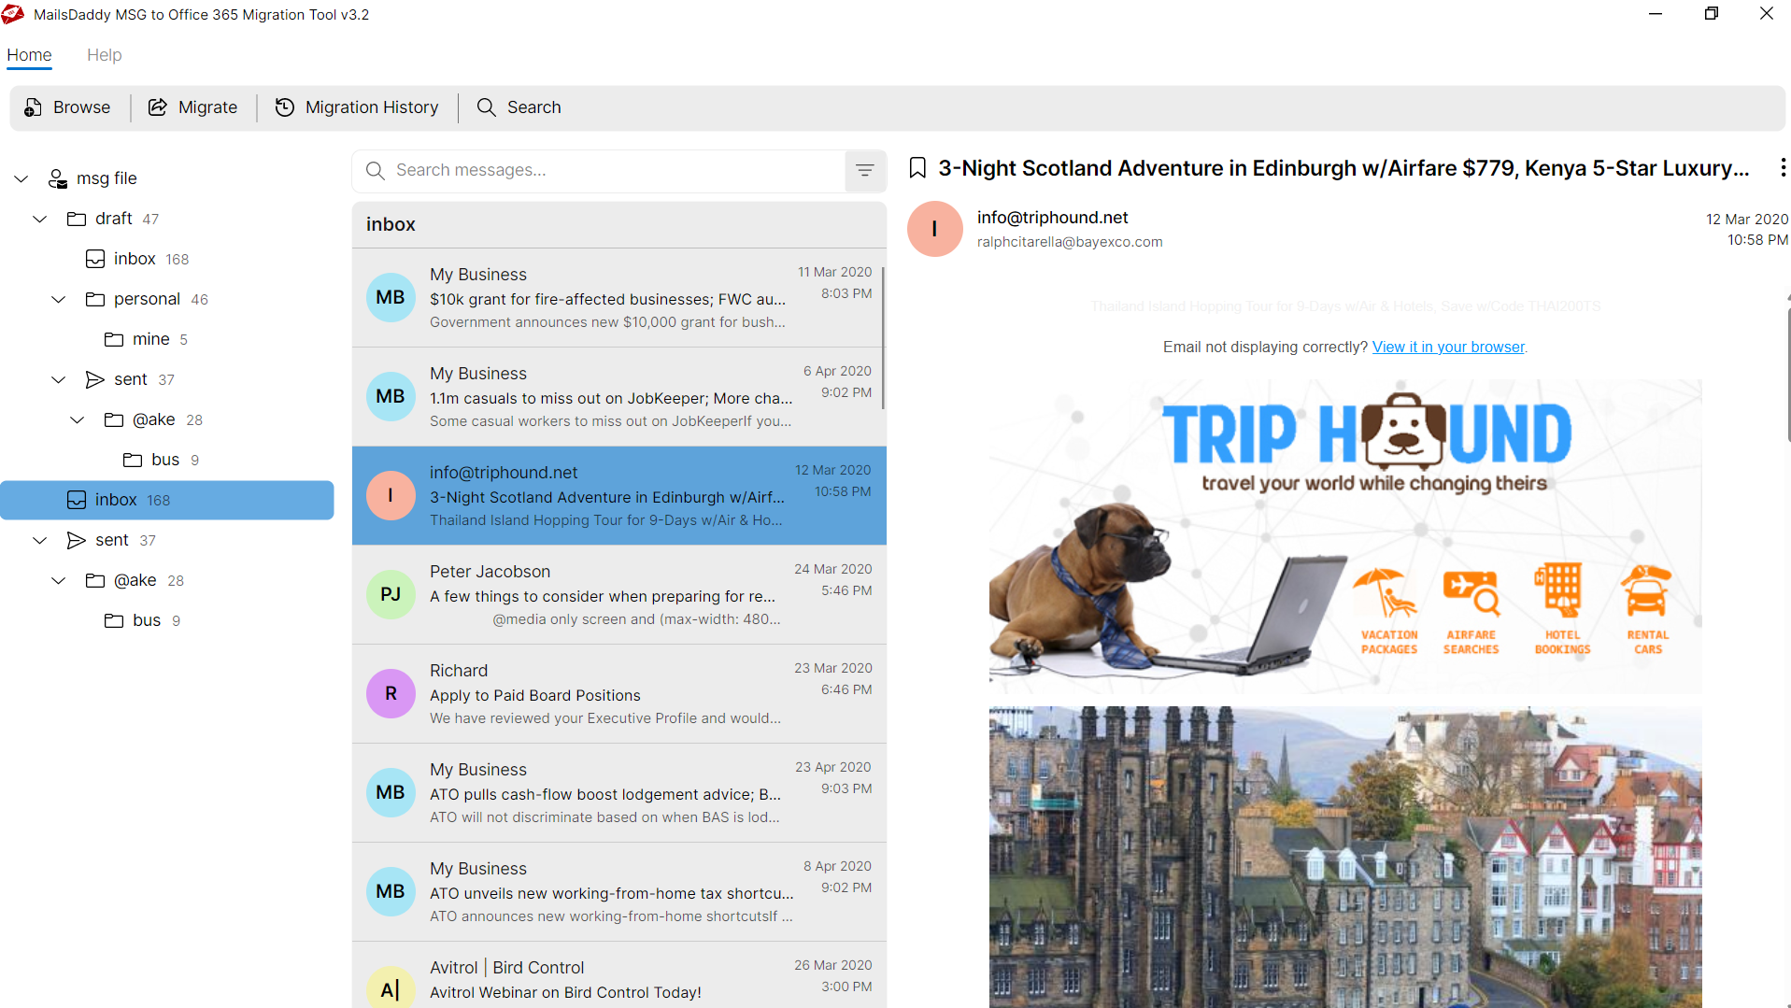
Task: Click the msg file account icon
Action: (x=58, y=178)
